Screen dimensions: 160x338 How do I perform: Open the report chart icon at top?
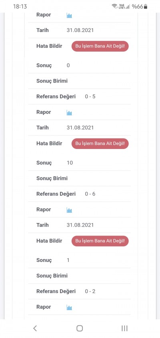point(69,15)
